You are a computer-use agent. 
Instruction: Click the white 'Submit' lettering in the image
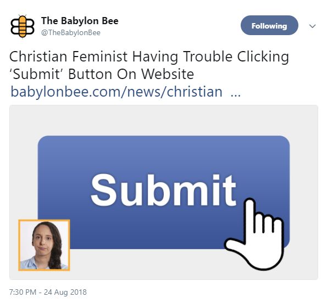[164, 190]
